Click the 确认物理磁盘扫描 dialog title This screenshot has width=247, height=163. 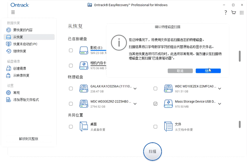point(168,27)
